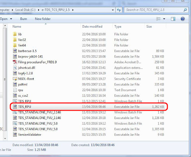Click the barbecue-1.5 jar file icon
This screenshot has height=157, width=191.
(x=15, y=51)
